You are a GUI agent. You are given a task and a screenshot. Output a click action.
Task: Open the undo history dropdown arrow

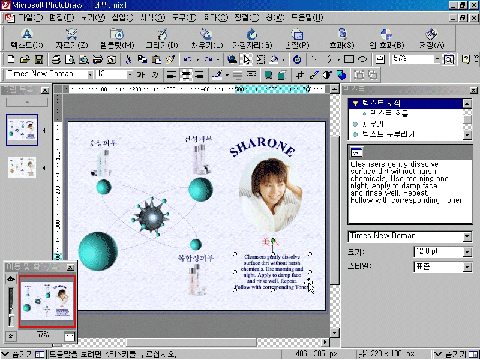197,59
